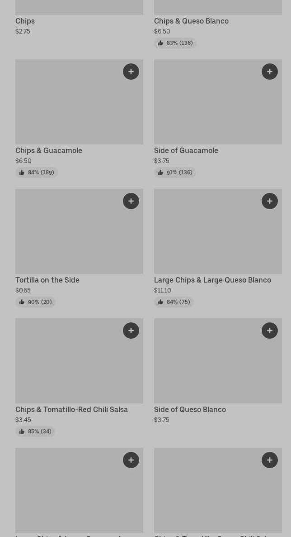Open the Chips & Queso Blanco item title

coord(191,21)
